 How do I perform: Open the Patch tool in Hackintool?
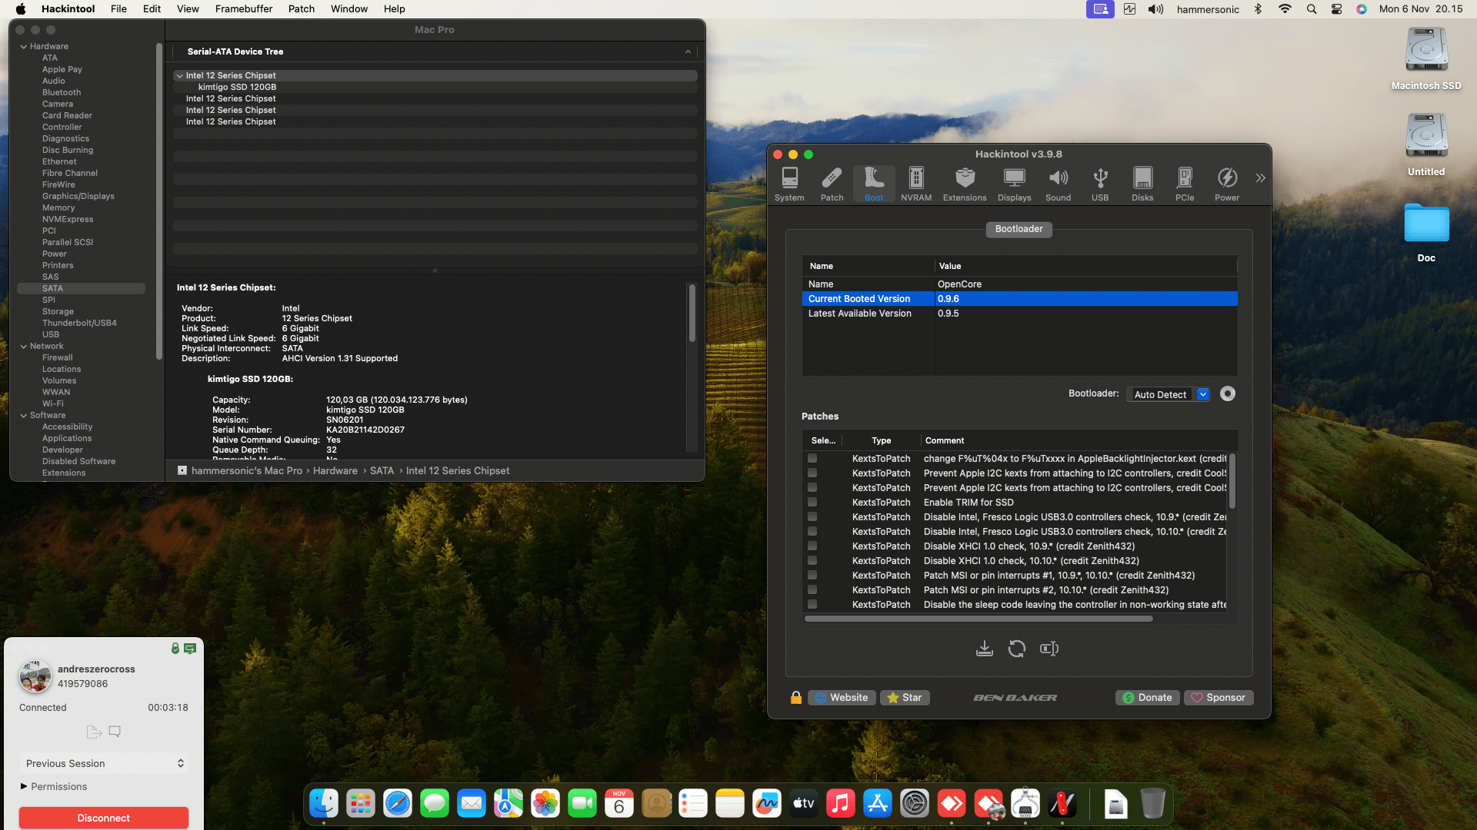click(832, 184)
